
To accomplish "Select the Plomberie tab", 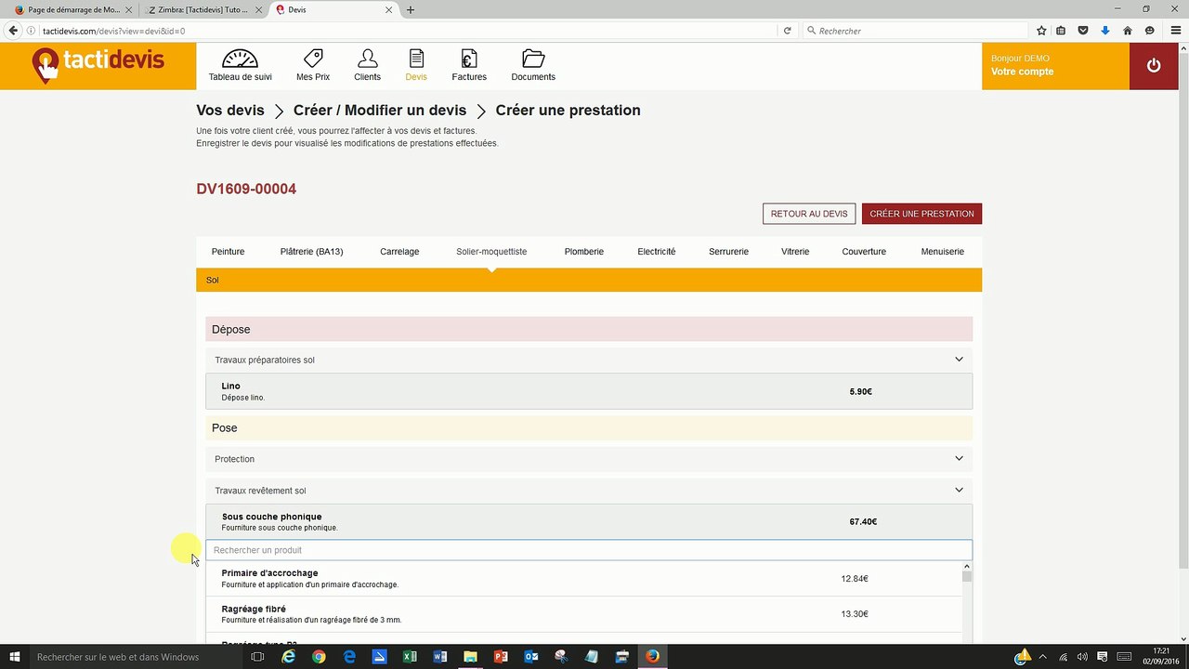I will click(584, 252).
